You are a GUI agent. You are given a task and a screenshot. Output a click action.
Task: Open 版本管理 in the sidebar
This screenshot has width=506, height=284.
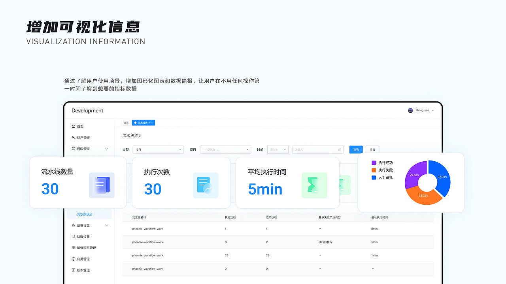[x=83, y=270]
